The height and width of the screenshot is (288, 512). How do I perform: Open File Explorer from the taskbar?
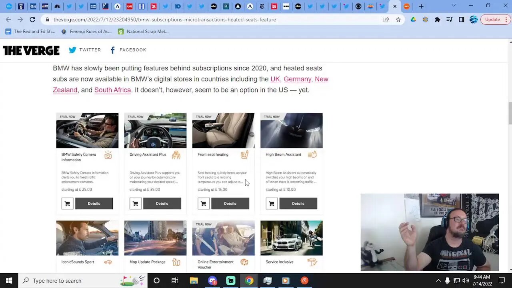click(x=194, y=280)
